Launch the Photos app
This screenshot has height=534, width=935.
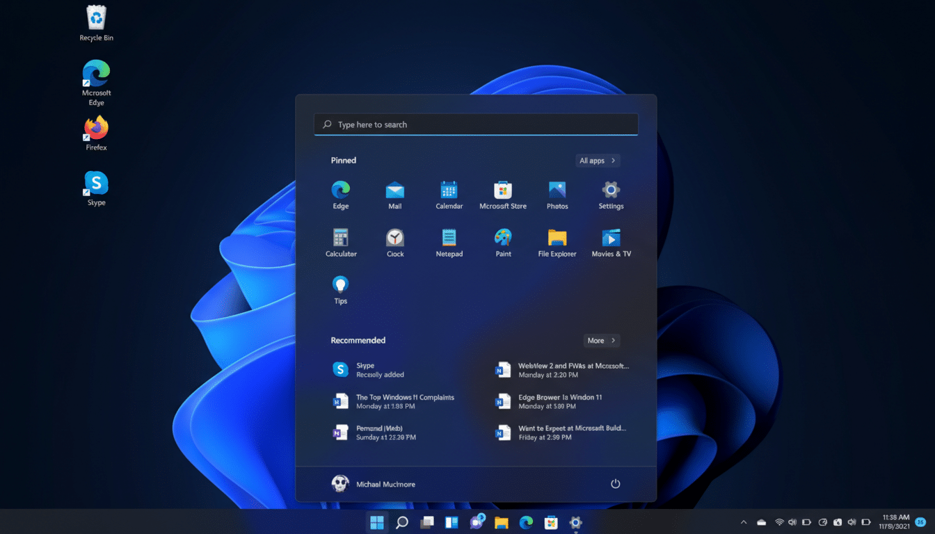[557, 194]
